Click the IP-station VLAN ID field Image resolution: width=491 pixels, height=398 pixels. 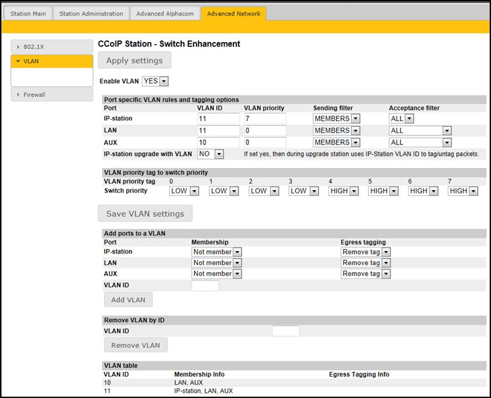click(218, 119)
